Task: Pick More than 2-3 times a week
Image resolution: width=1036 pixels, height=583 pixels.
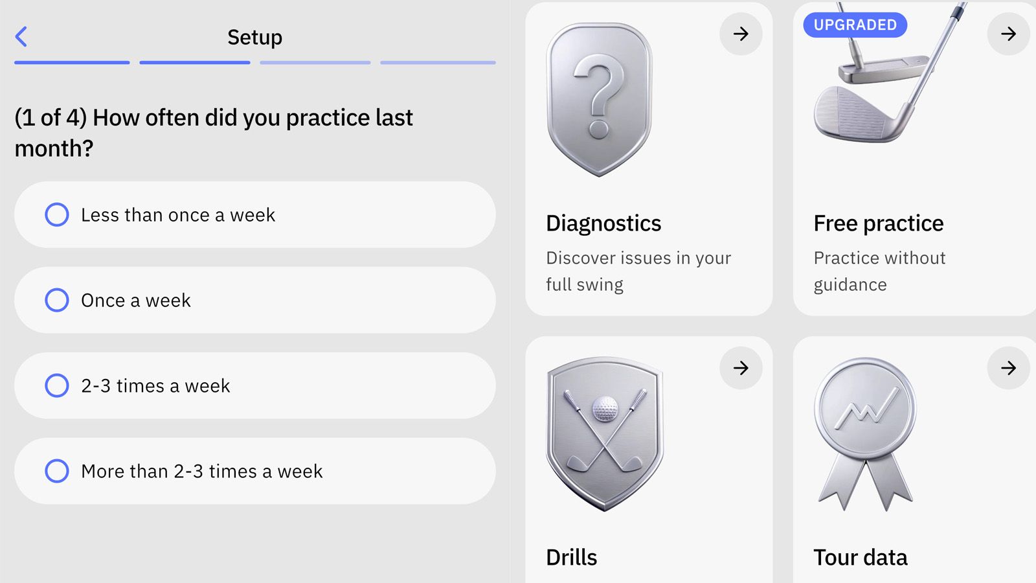Action: pyautogui.click(x=57, y=471)
